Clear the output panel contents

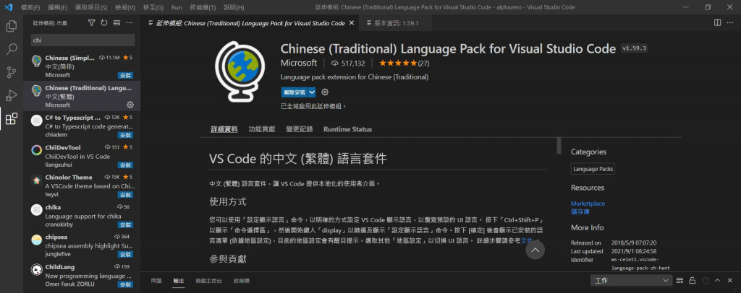pos(679,280)
